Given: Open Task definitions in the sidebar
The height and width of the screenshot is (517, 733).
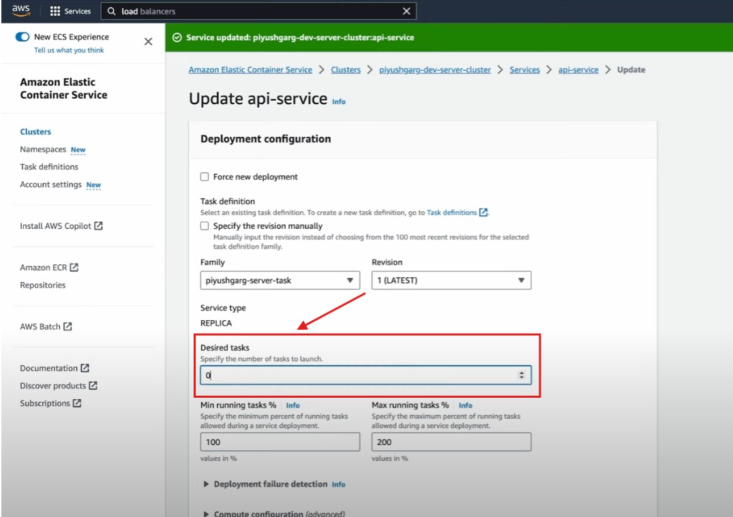Looking at the screenshot, I should [x=49, y=167].
